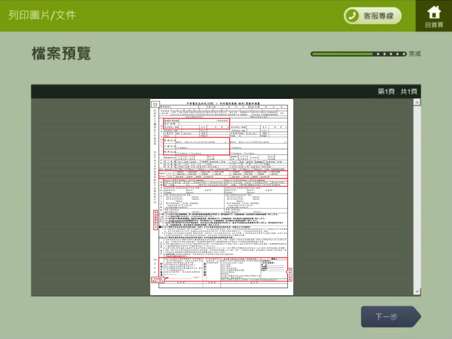Click the 完成 label beside the progress bar
Image resolution: width=452 pixels, height=339 pixels.
tap(414, 54)
